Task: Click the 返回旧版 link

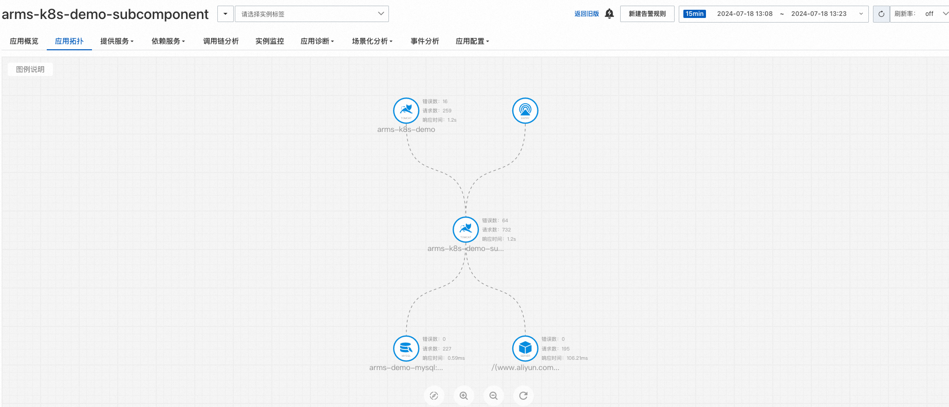Action: point(587,14)
